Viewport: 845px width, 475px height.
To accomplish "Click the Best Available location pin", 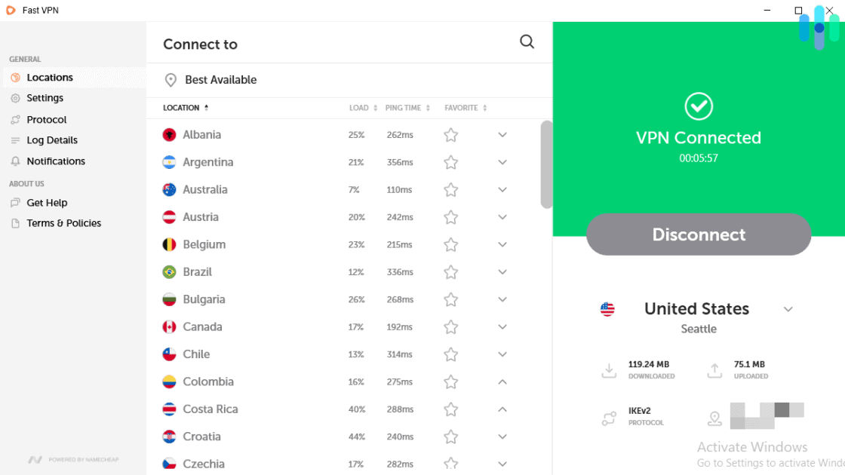I will pos(171,79).
